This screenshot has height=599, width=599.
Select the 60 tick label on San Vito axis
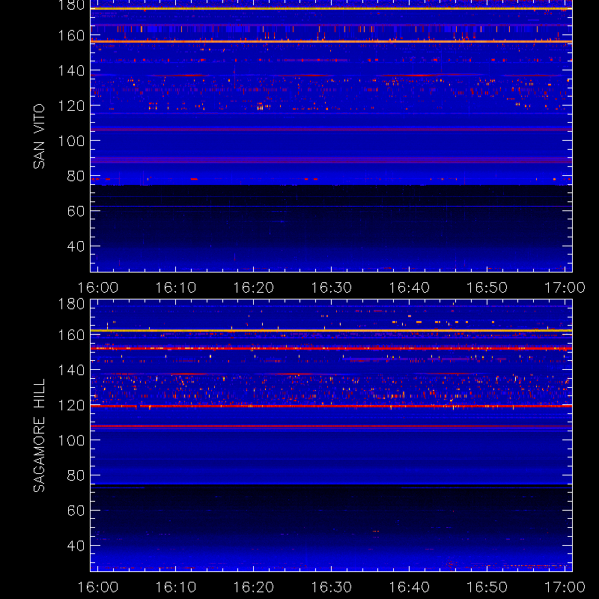pyautogui.click(x=76, y=211)
